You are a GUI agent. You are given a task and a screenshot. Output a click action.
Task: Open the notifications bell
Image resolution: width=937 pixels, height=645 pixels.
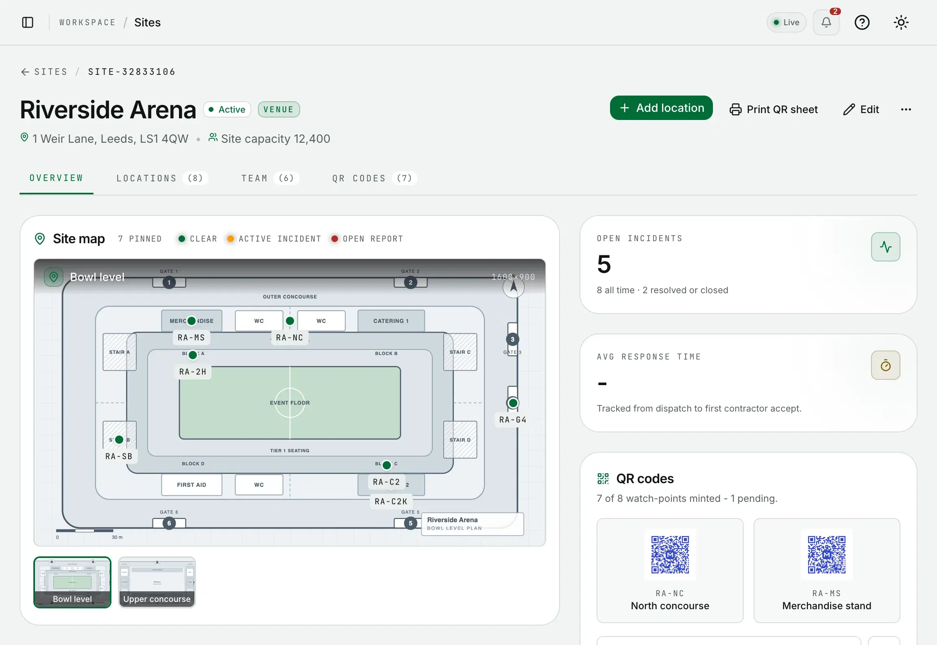[826, 22]
